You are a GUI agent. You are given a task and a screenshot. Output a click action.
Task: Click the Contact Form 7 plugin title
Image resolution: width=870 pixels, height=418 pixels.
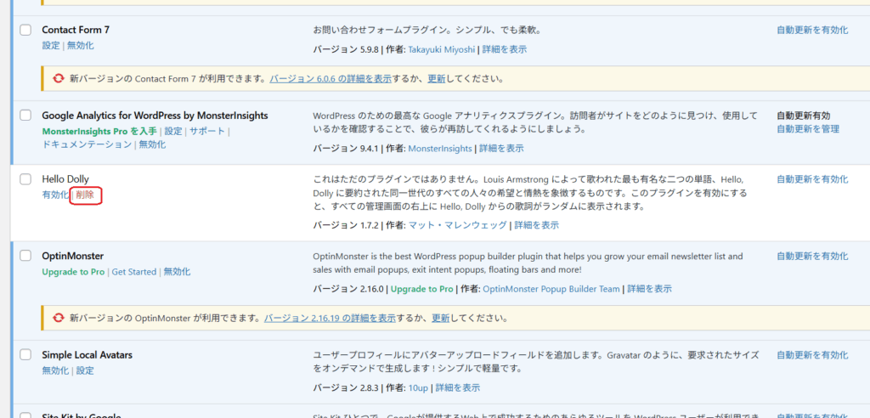(x=76, y=30)
